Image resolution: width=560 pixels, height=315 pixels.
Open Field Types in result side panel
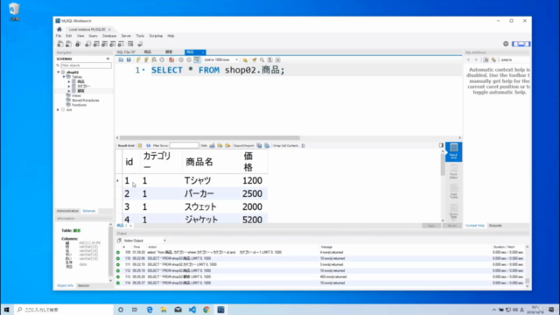pyautogui.click(x=453, y=192)
